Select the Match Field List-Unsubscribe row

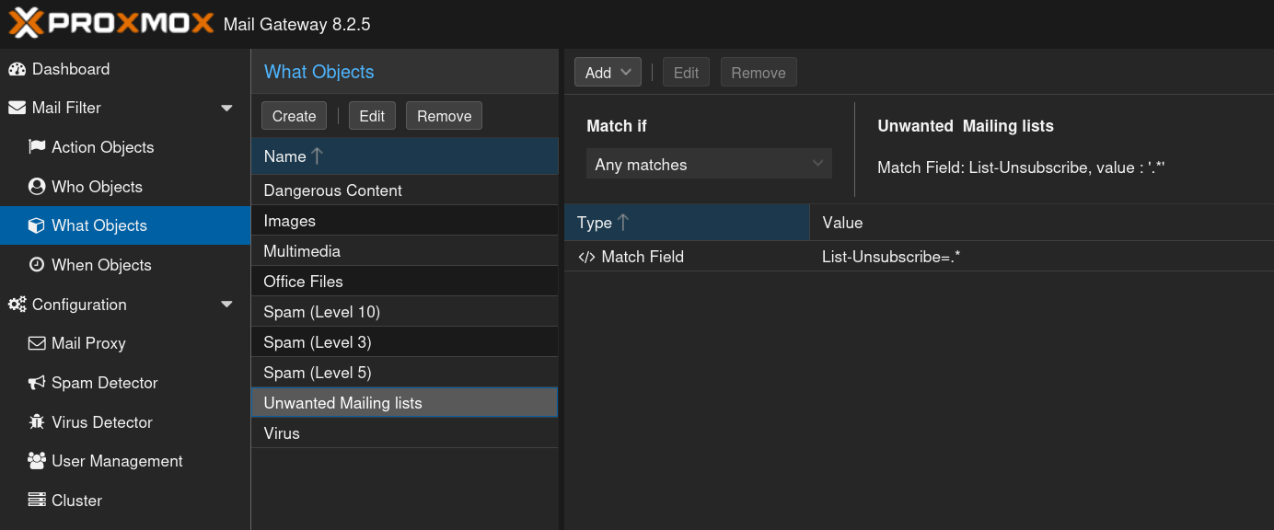[918, 257]
